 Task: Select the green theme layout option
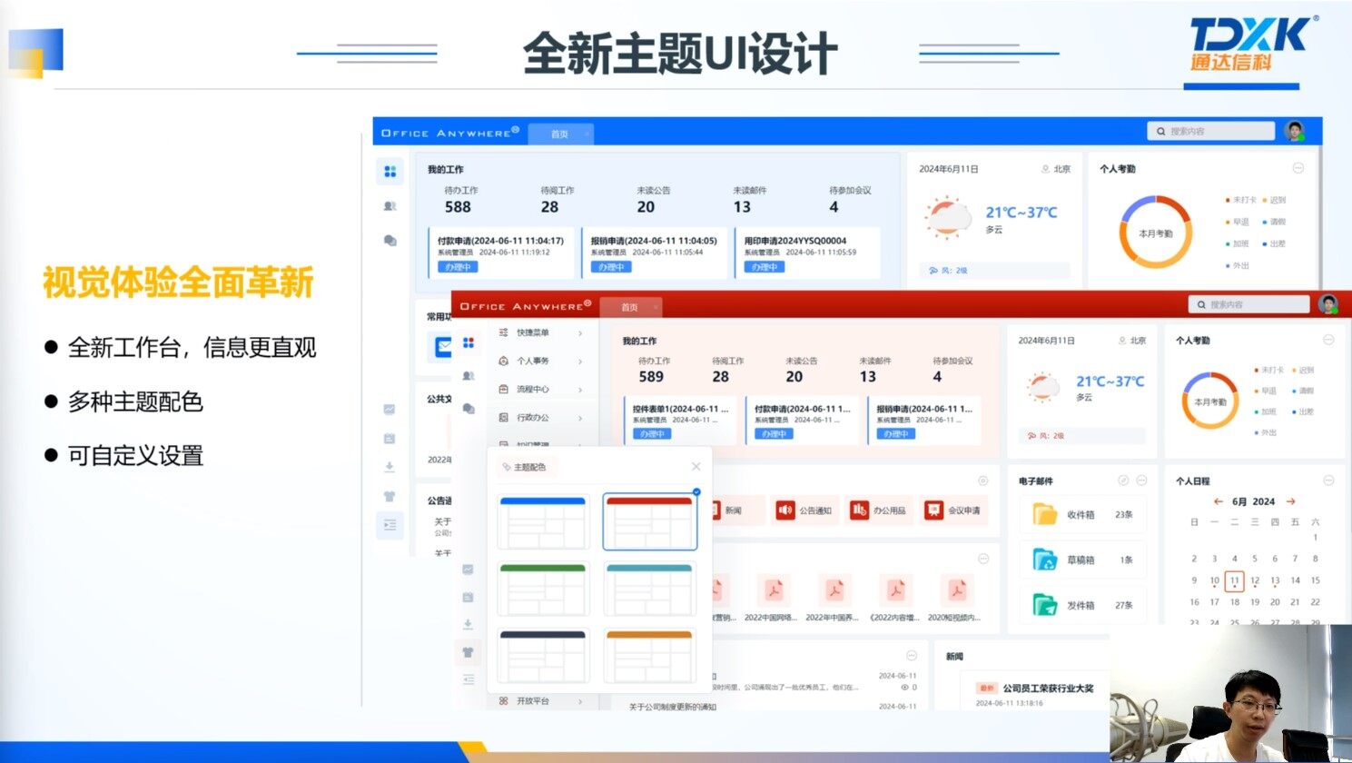point(543,589)
